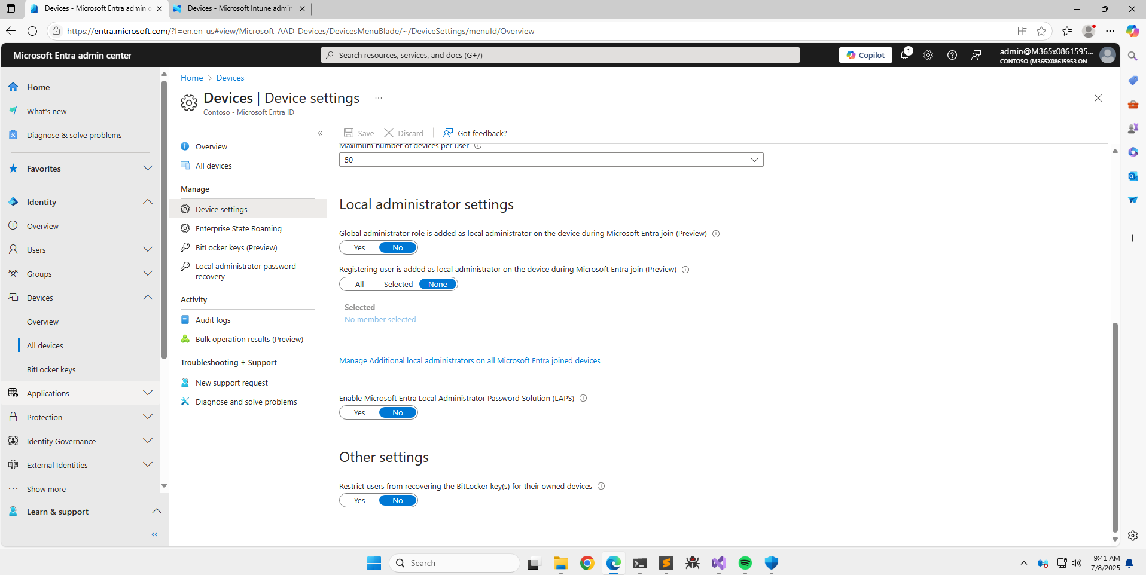The width and height of the screenshot is (1146, 575).
Task: Open portal settings gear in header
Action: pos(928,55)
